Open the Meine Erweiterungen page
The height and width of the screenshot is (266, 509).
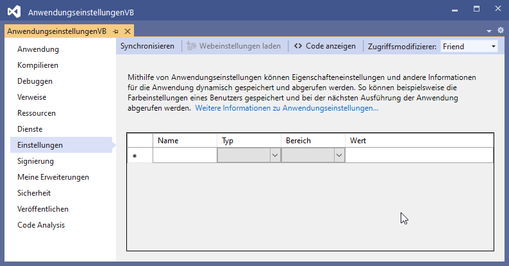click(53, 177)
